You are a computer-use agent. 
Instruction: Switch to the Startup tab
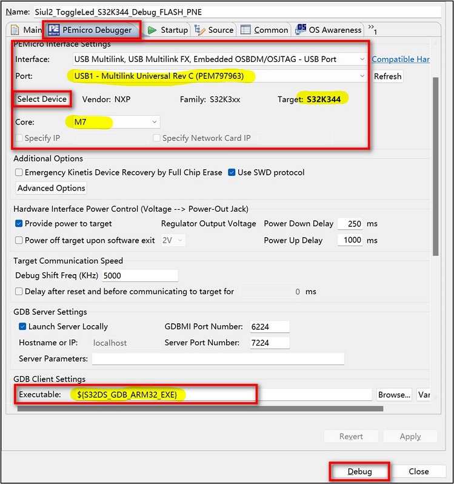point(168,30)
